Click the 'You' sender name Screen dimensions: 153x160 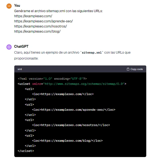coord(17,5)
